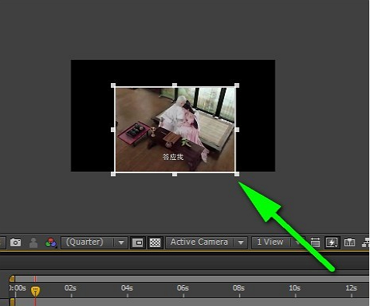Open the (Quarter) resolution dropdown

[x=95, y=242]
